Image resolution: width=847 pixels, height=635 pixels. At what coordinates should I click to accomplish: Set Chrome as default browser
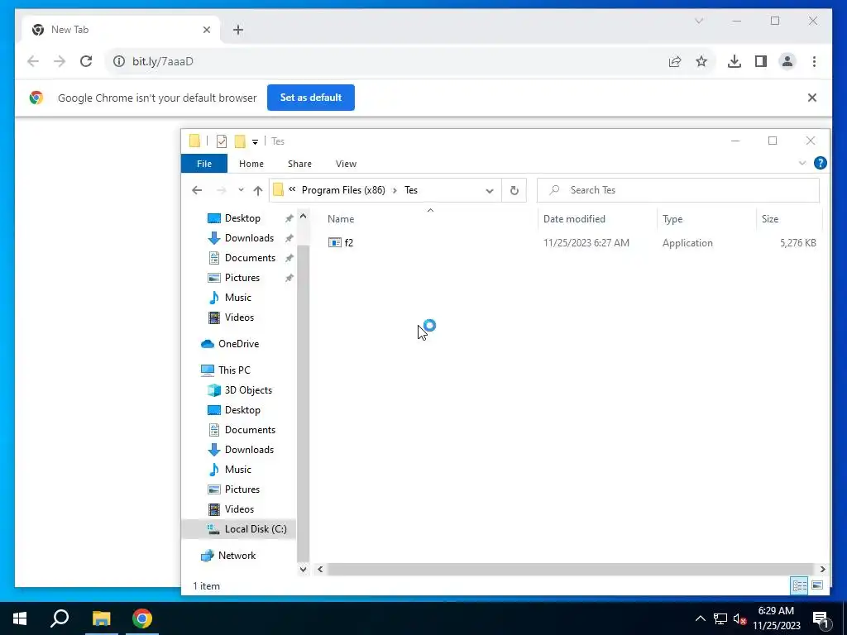pyautogui.click(x=311, y=98)
